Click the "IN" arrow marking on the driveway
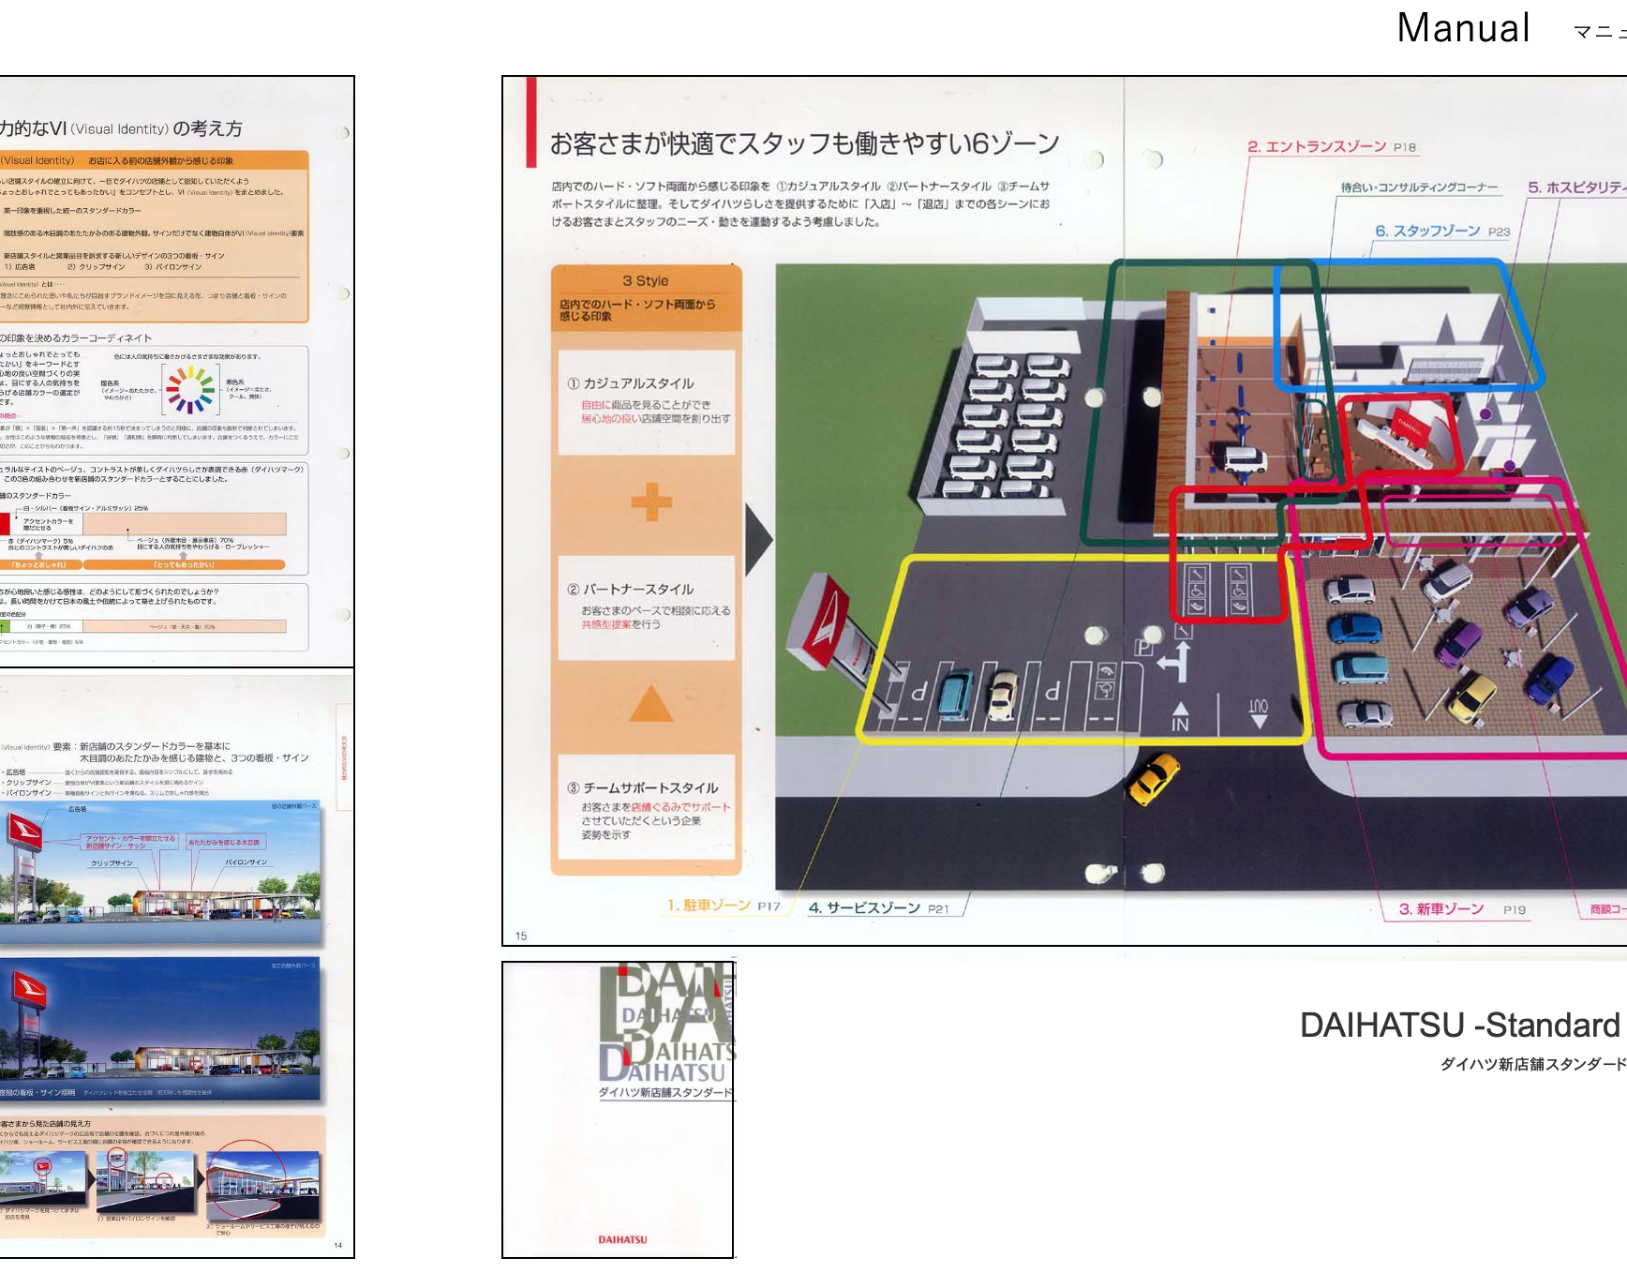This screenshot has width=1627, height=1273. 1180,717
